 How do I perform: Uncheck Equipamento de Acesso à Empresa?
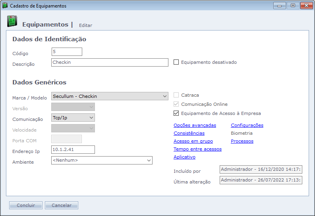pos(176,113)
